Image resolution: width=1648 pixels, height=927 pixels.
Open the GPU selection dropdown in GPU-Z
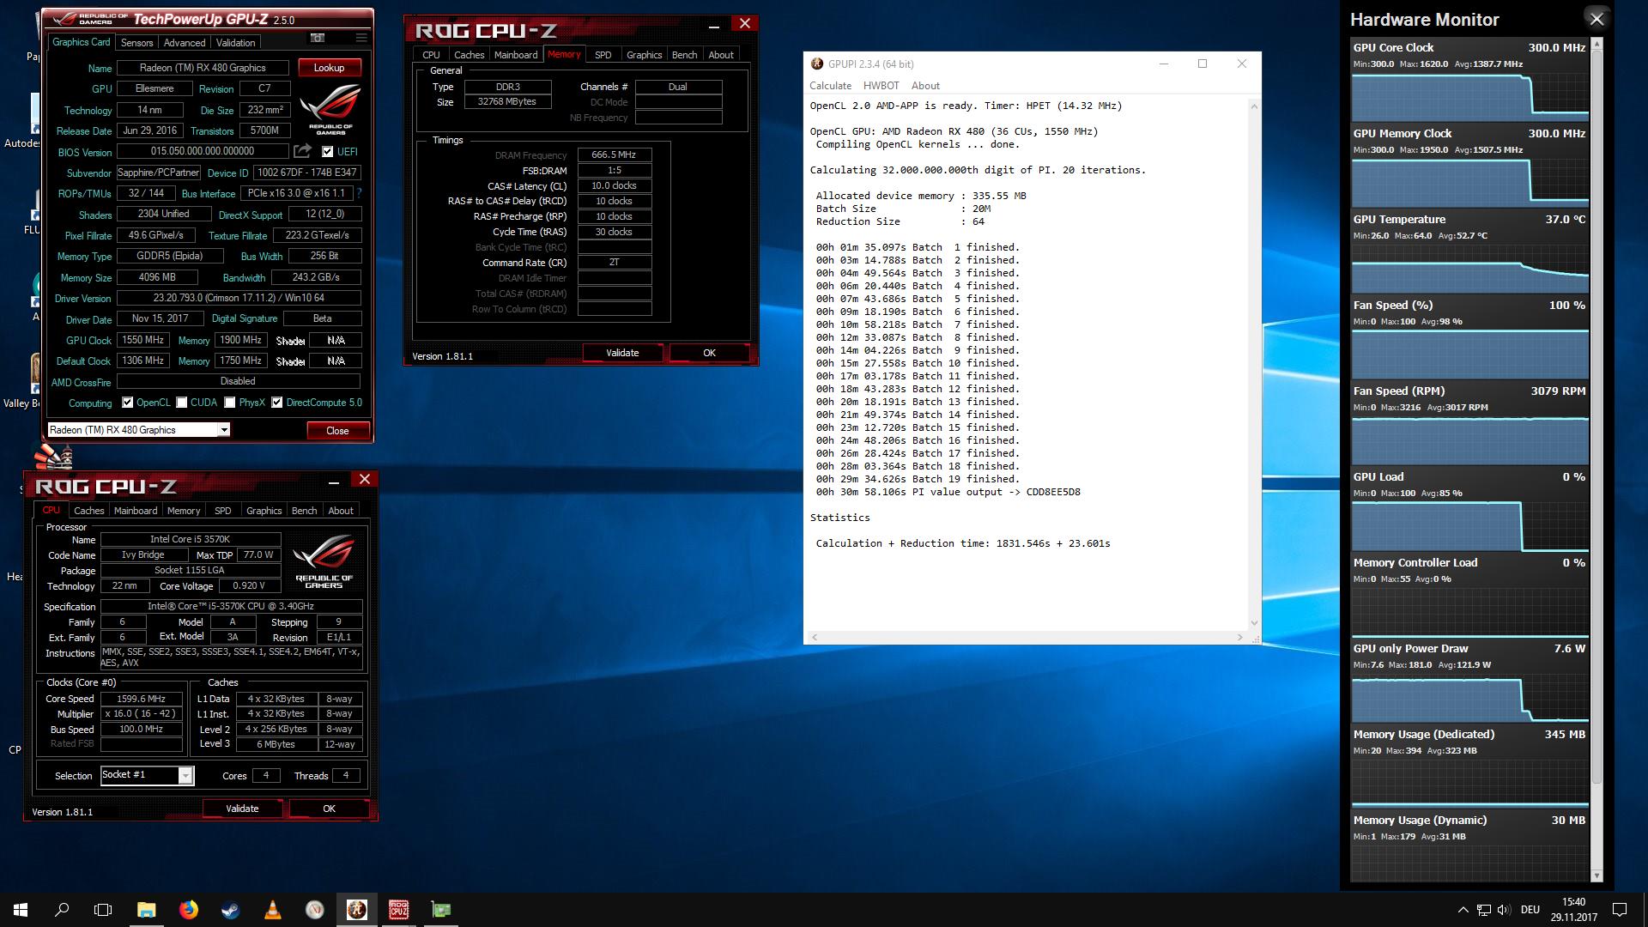pyautogui.click(x=224, y=430)
